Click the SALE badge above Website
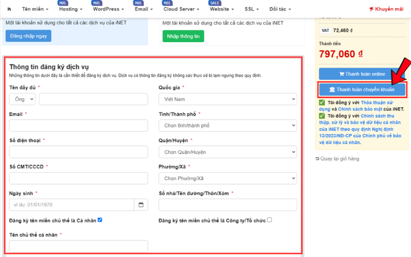 (x=214, y=3)
